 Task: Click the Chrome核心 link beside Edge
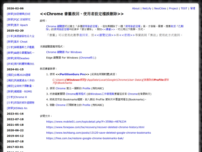point(88,58)
